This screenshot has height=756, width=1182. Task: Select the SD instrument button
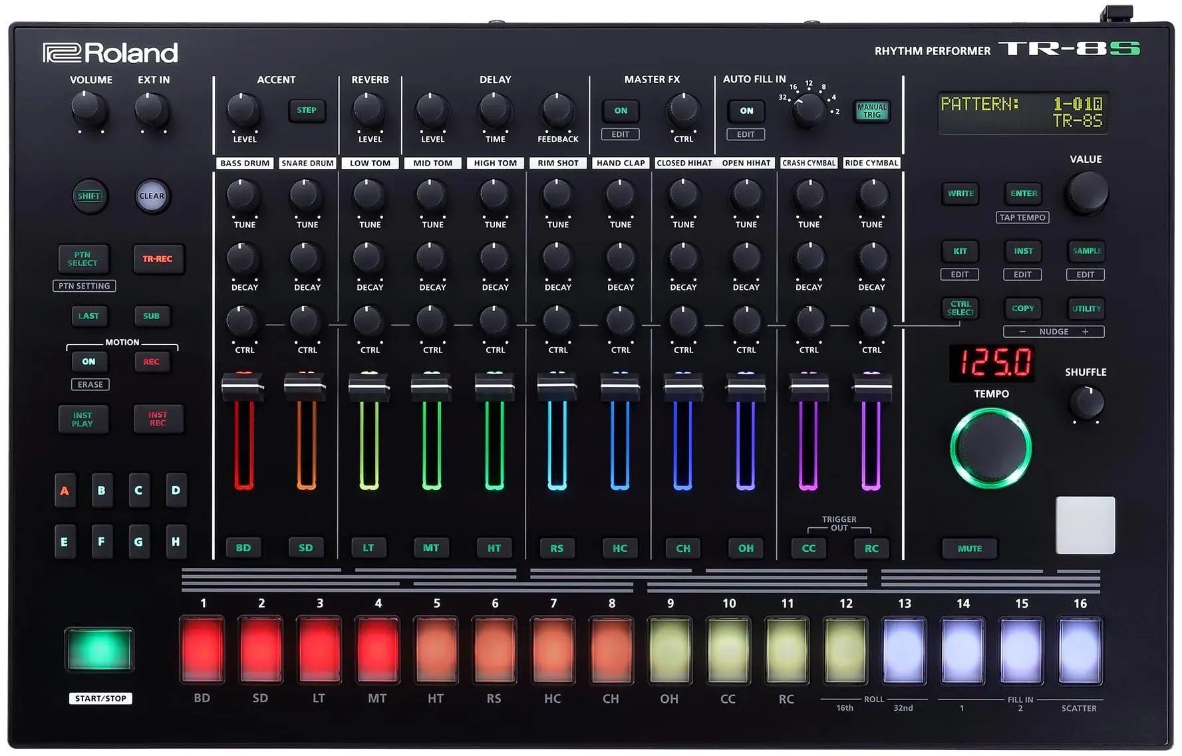306,548
